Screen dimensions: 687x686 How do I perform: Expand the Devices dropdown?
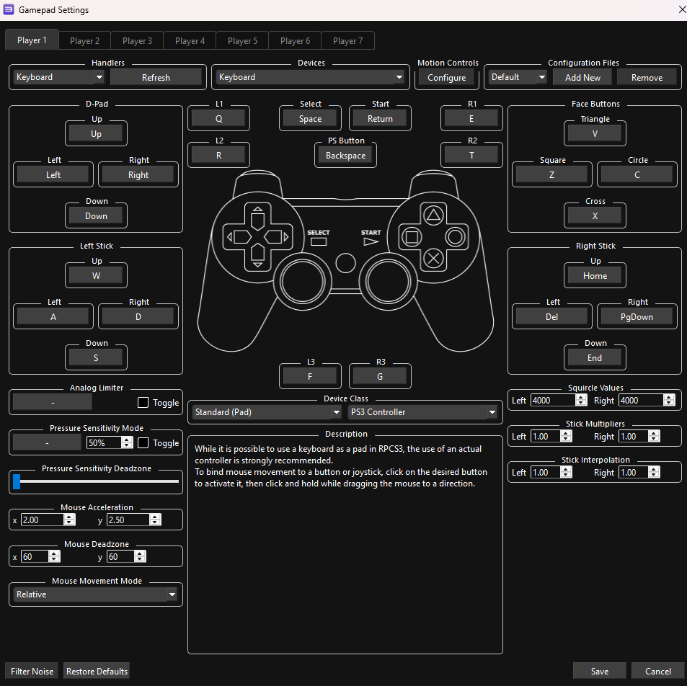(310, 77)
